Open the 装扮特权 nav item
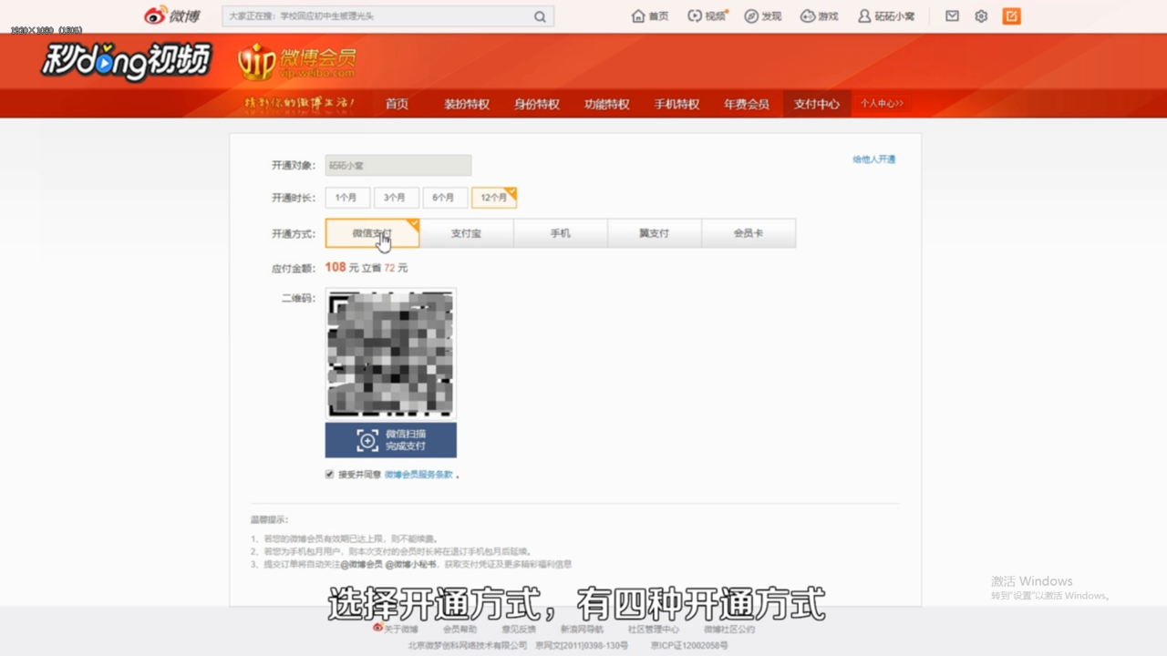1167x656 pixels. 467,104
